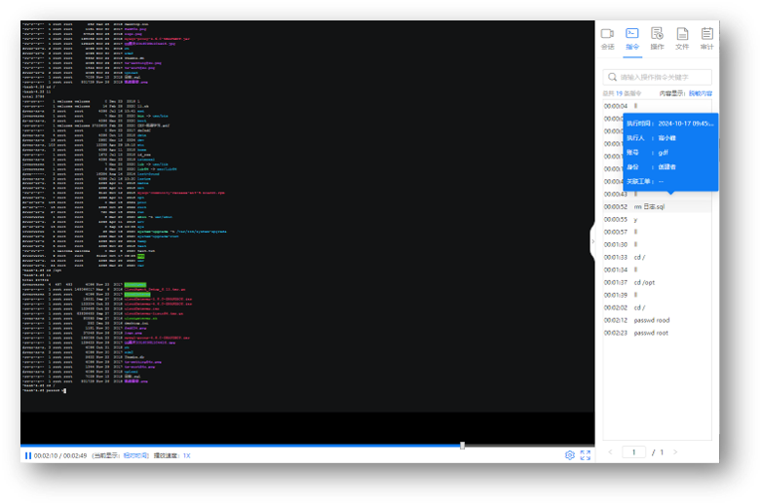Image resolution: width=761 pixels, height=504 pixels.
Task: Pause the session playback
Action: pyautogui.click(x=27, y=455)
